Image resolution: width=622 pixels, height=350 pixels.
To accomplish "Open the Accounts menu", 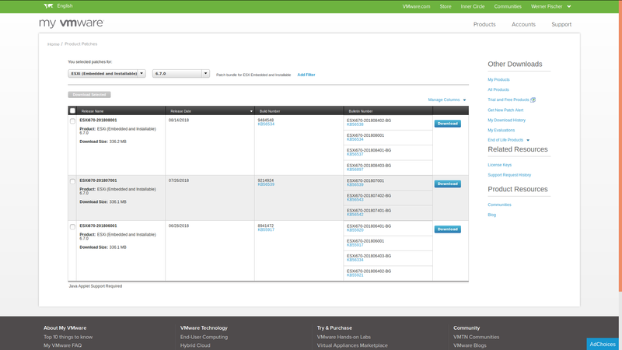I will tap(523, 24).
